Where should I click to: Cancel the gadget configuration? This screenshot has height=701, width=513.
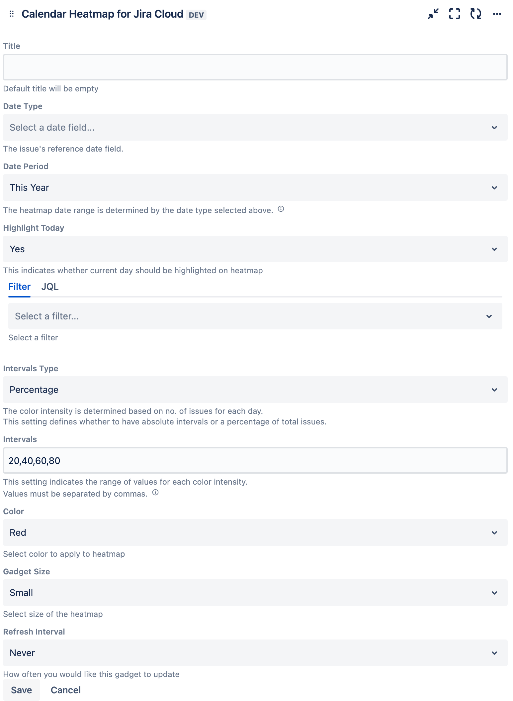pyautogui.click(x=66, y=690)
